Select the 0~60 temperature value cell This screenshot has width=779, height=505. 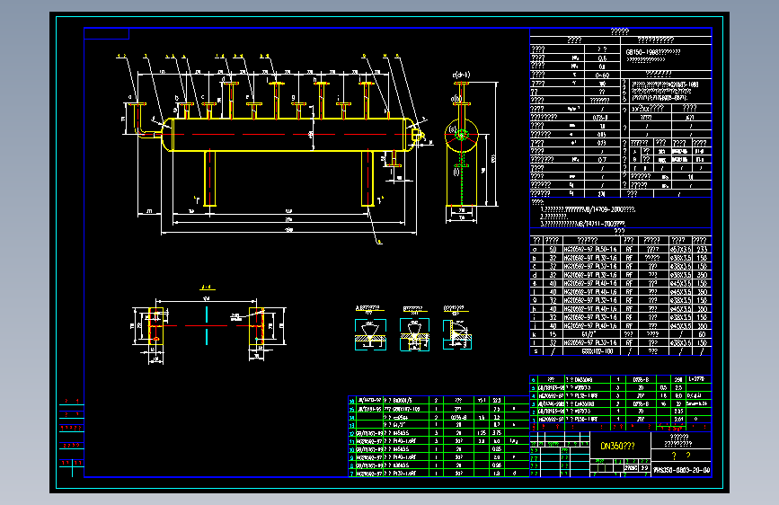click(x=603, y=75)
